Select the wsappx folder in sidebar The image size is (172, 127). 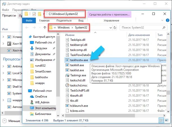click(40, 83)
